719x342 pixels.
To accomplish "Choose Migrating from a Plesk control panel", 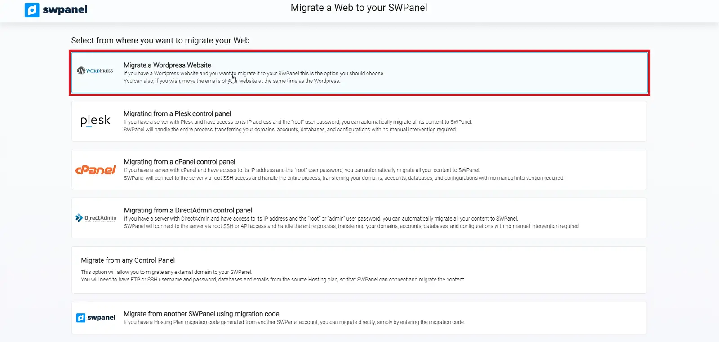I will pos(359,121).
